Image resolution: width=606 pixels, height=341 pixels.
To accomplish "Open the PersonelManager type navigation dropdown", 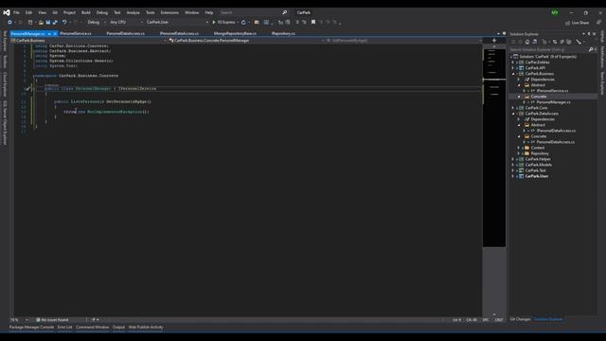I will [x=246, y=40].
